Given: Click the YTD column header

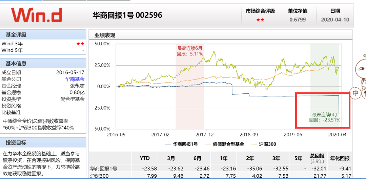Looking at the screenshot, I should tap(145, 158).
